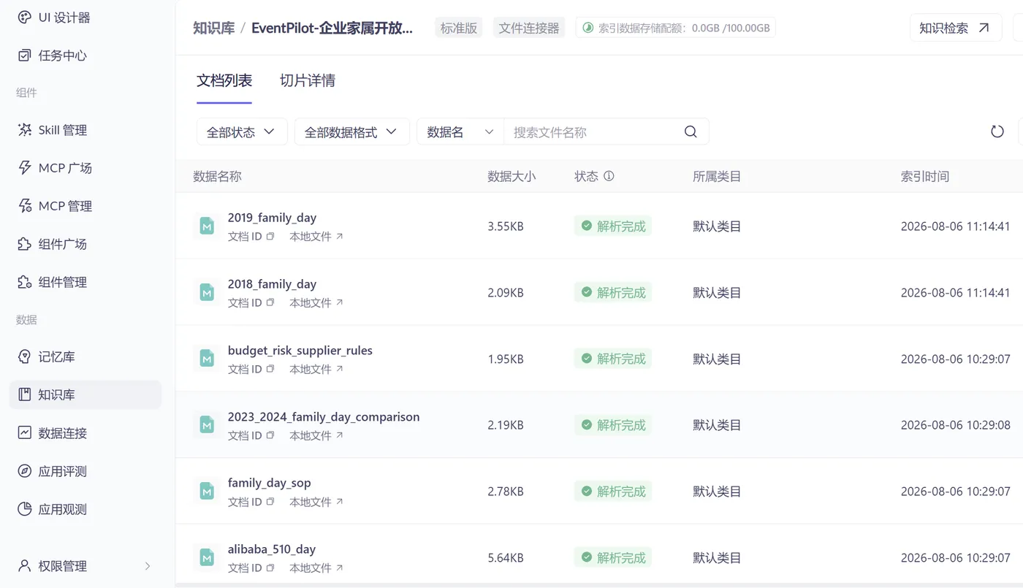This screenshot has height=588, width=1023.
Task: Click the 2023_2024_family_day_comparison file icon
Action: (x=208, y=425)
